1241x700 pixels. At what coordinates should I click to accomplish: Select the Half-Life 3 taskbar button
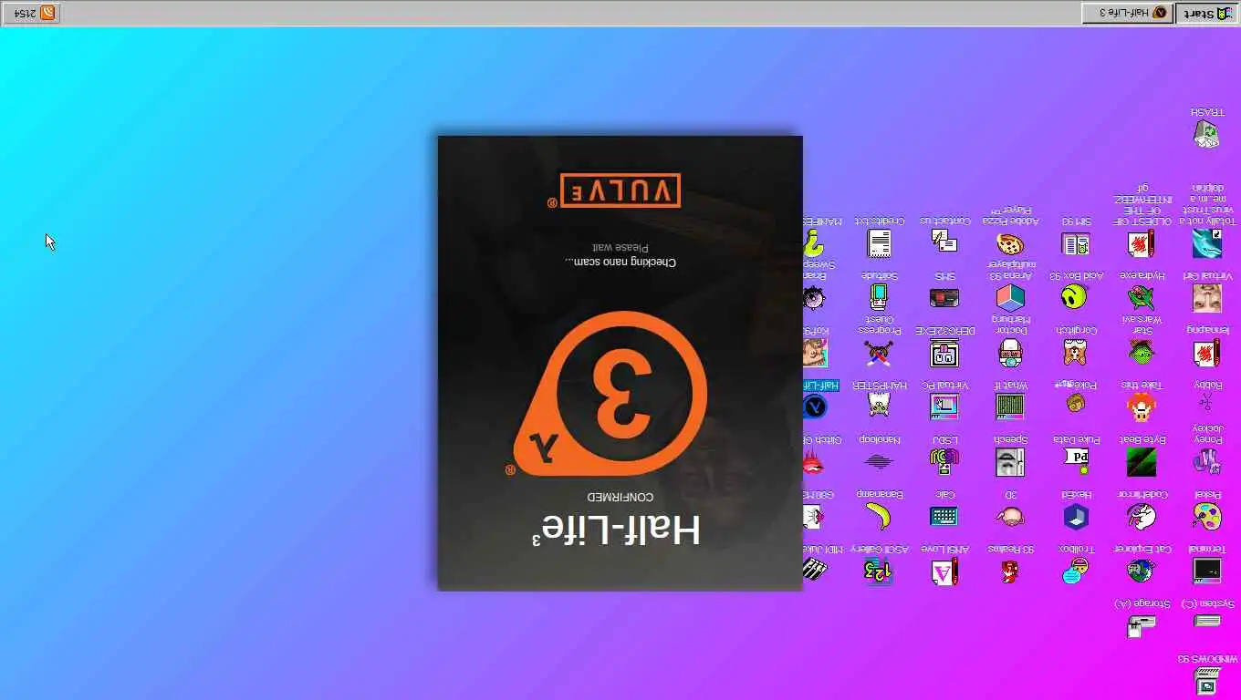pyautogui.click(x=1128, y=13)
